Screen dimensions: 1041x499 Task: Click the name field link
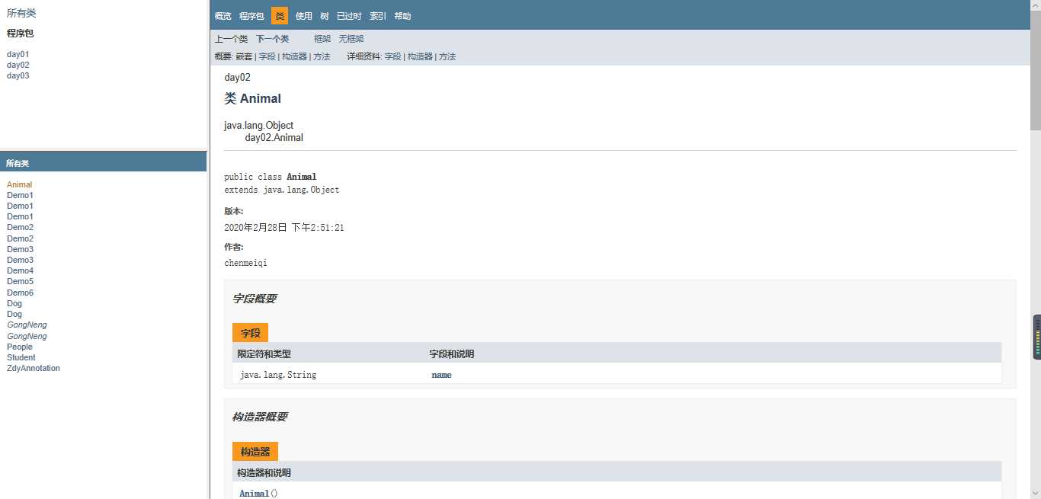coord(441,375)
